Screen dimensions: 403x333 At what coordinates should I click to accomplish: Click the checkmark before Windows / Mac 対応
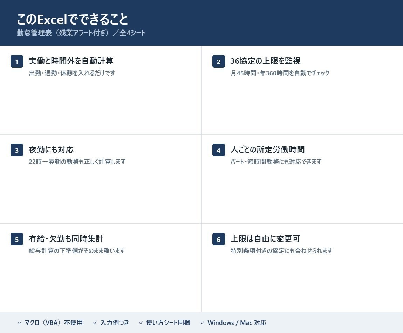(203, 323)
